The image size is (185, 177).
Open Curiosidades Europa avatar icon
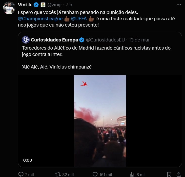coord(26,40)
